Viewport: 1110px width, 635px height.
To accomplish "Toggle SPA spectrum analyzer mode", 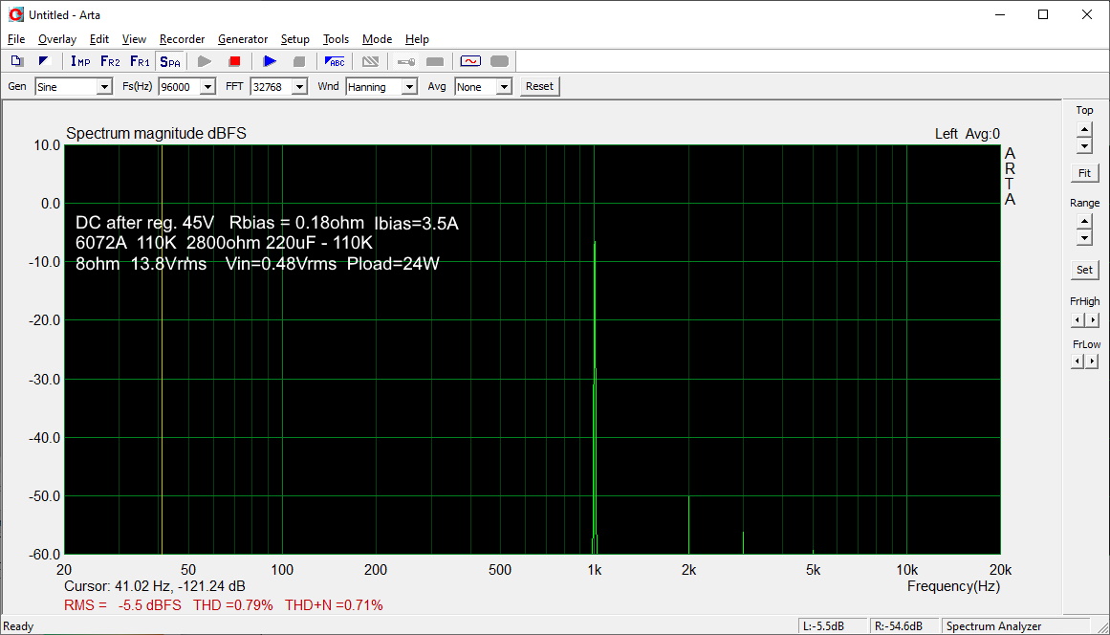I will [x=169, y=61].
